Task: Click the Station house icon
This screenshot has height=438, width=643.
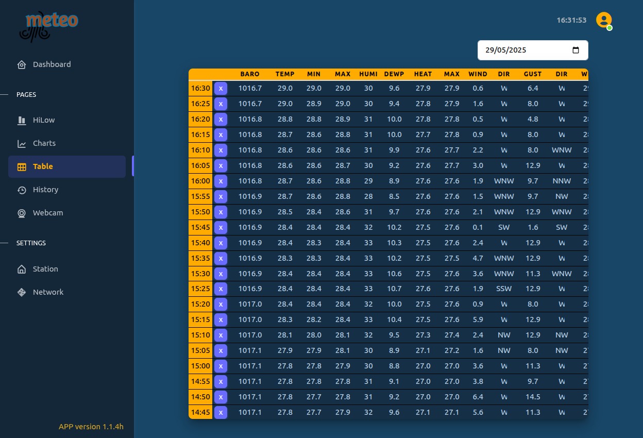Action: (x=22, y=269)
